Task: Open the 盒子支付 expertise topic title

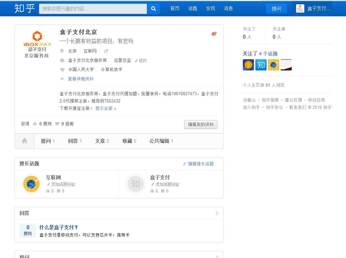Action: tap(160, 177)
